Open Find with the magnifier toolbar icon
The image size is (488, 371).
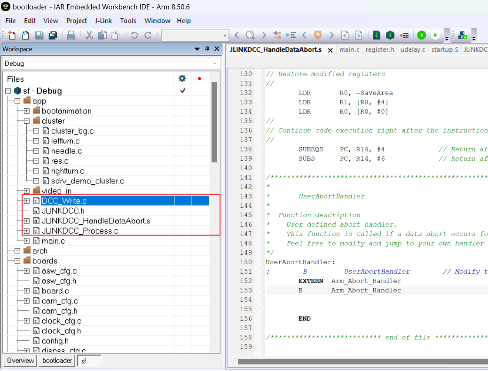[251, 35]
